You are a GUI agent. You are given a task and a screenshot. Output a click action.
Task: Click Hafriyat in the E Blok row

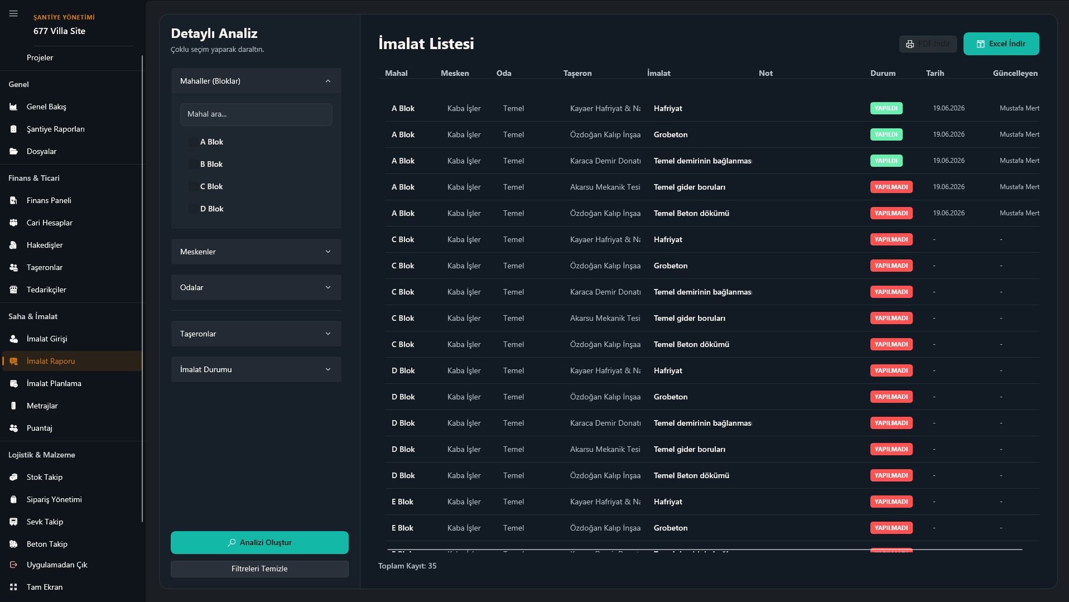click(668, 502)
